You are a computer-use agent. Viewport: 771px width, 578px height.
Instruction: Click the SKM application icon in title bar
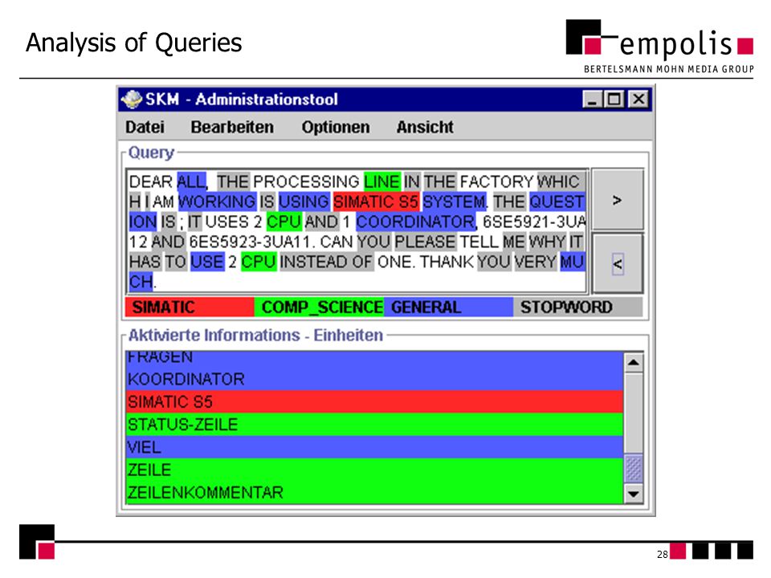(x=131, y=100)
